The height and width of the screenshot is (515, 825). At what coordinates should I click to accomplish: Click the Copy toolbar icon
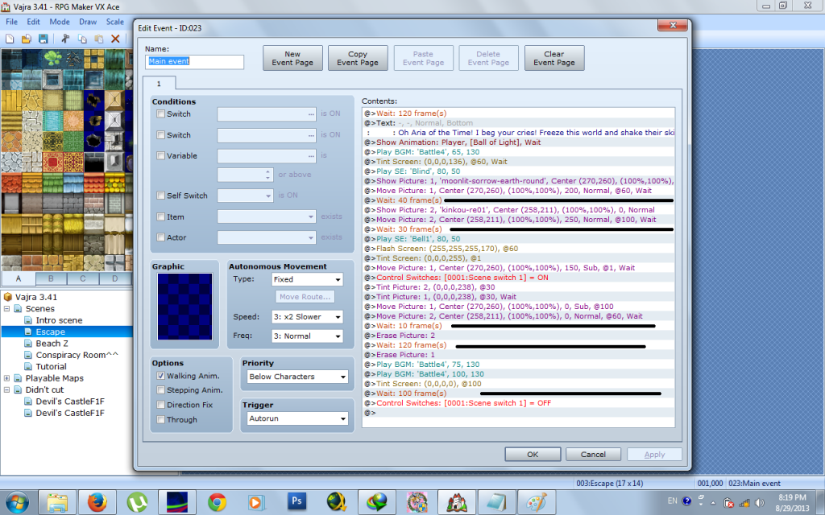tap(82, 39)
